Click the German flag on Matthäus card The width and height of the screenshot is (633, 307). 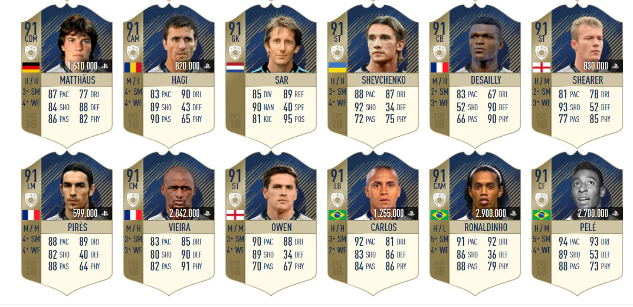coord(31,67)
